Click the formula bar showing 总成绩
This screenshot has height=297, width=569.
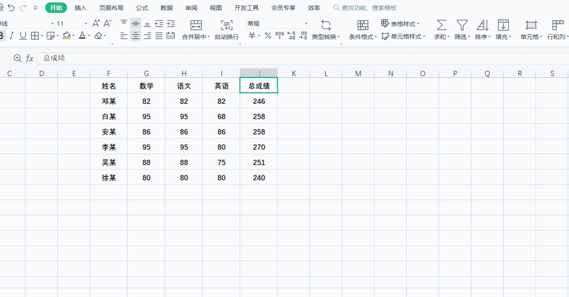[303, 58]
